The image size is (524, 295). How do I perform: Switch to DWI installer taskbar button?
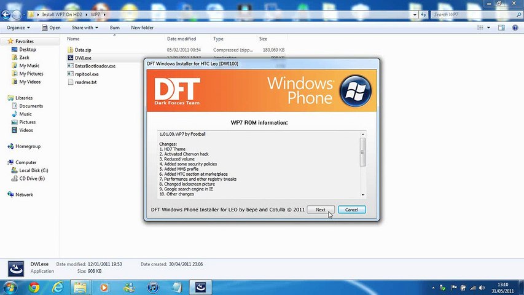pos(200,287)
